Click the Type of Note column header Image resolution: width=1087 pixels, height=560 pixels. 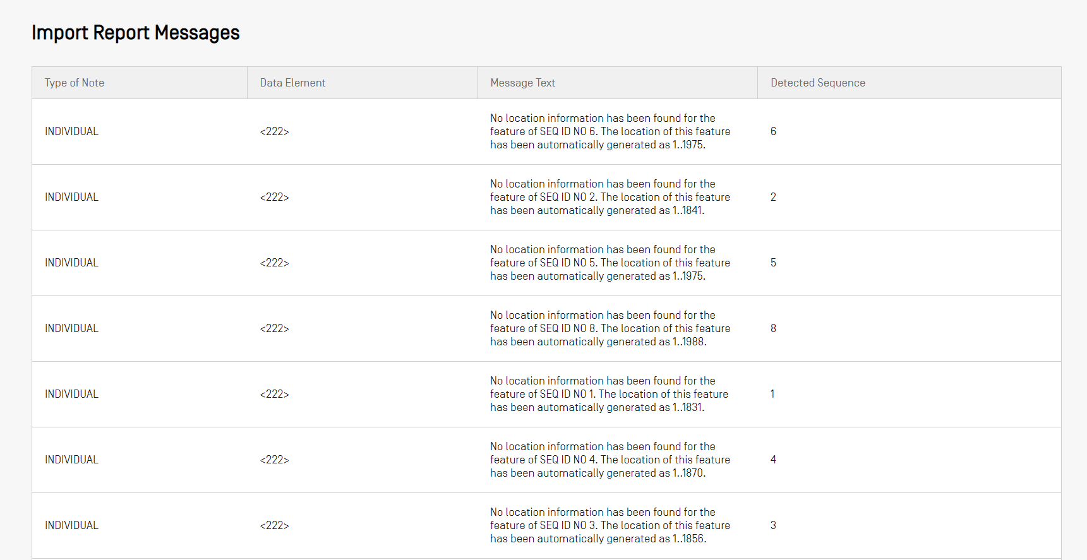tap(75, 83)
